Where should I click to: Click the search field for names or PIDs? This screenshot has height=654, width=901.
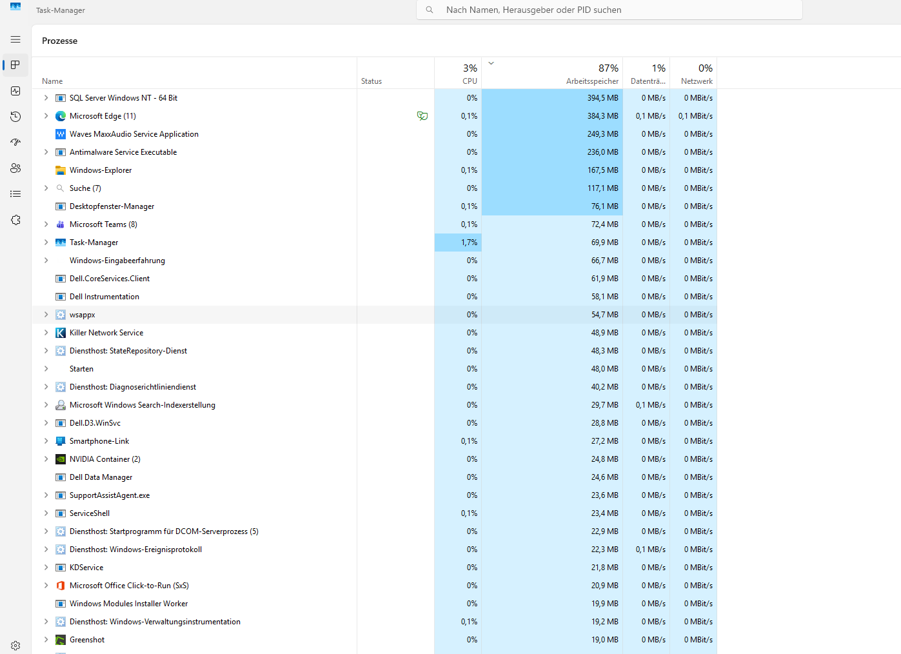pos(609,10)
